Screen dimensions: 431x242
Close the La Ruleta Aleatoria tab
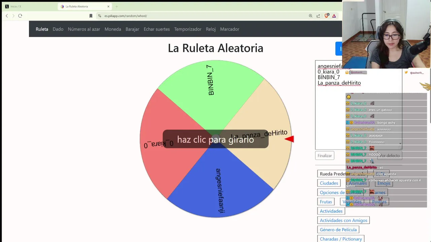pos(108,6)
